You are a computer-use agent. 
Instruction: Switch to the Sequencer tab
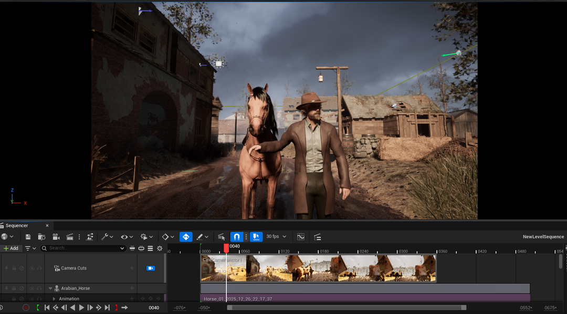tap(17, 226)
